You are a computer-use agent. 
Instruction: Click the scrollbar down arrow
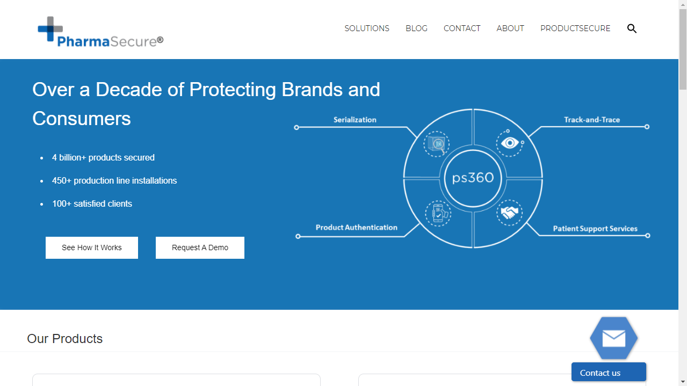click(683, 382)
